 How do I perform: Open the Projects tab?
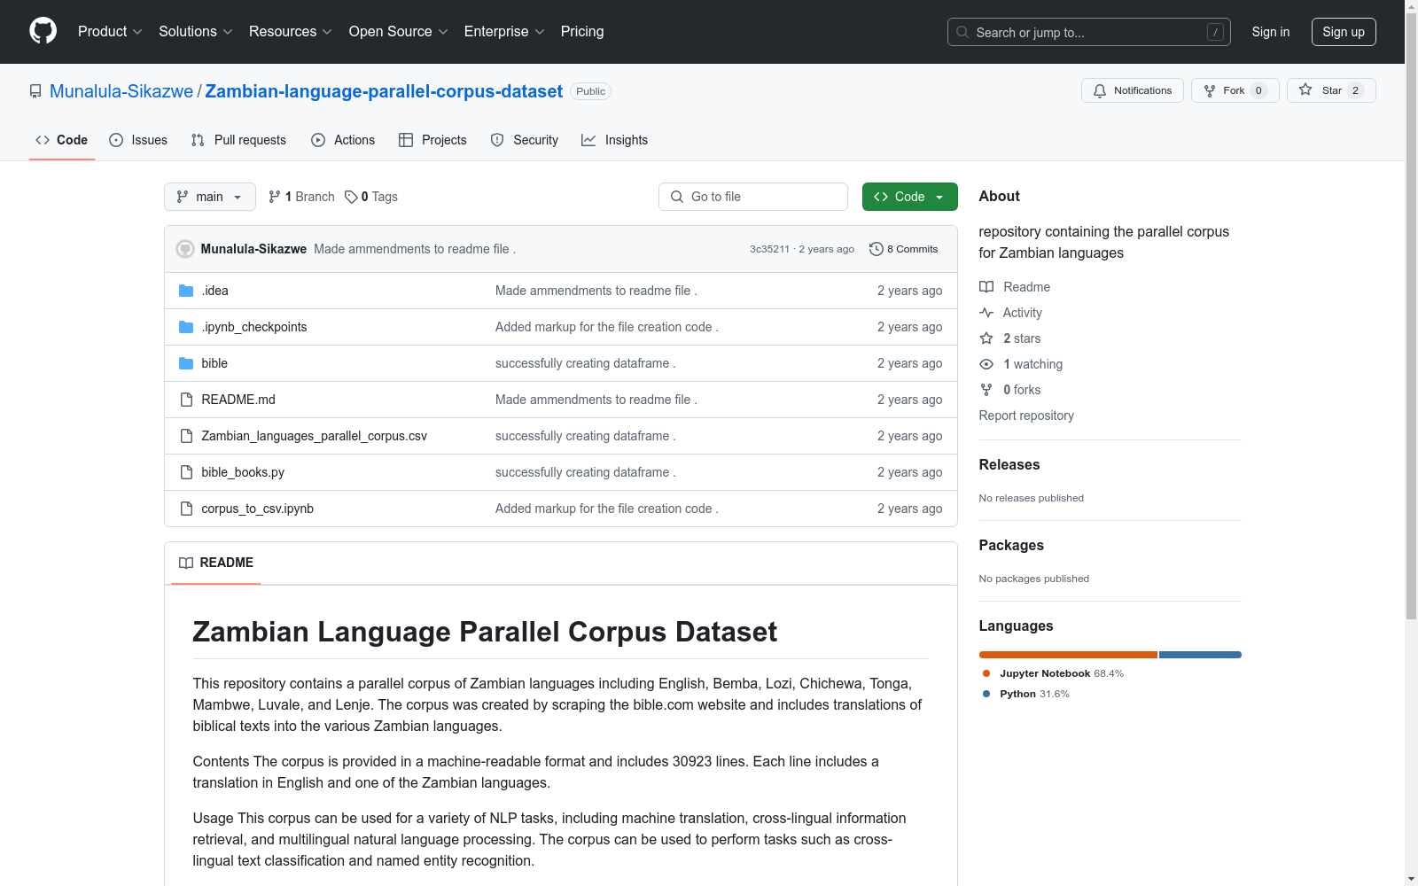point(432,140)
